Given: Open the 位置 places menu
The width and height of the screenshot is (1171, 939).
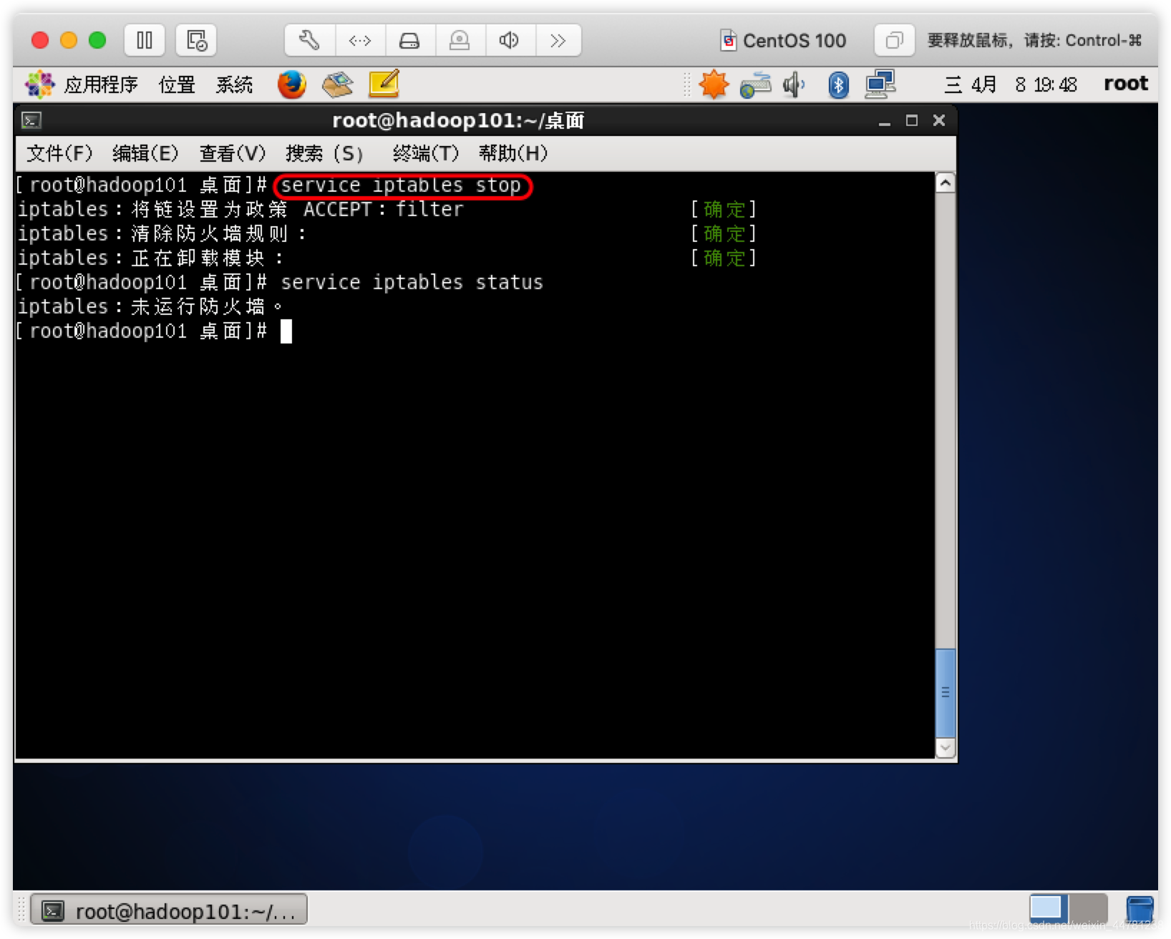Looking at the screenshot, I should (x=177, y=84).
